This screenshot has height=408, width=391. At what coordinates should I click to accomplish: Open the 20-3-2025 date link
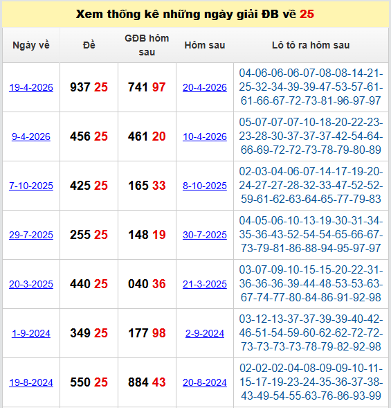(x=31, y=284)
